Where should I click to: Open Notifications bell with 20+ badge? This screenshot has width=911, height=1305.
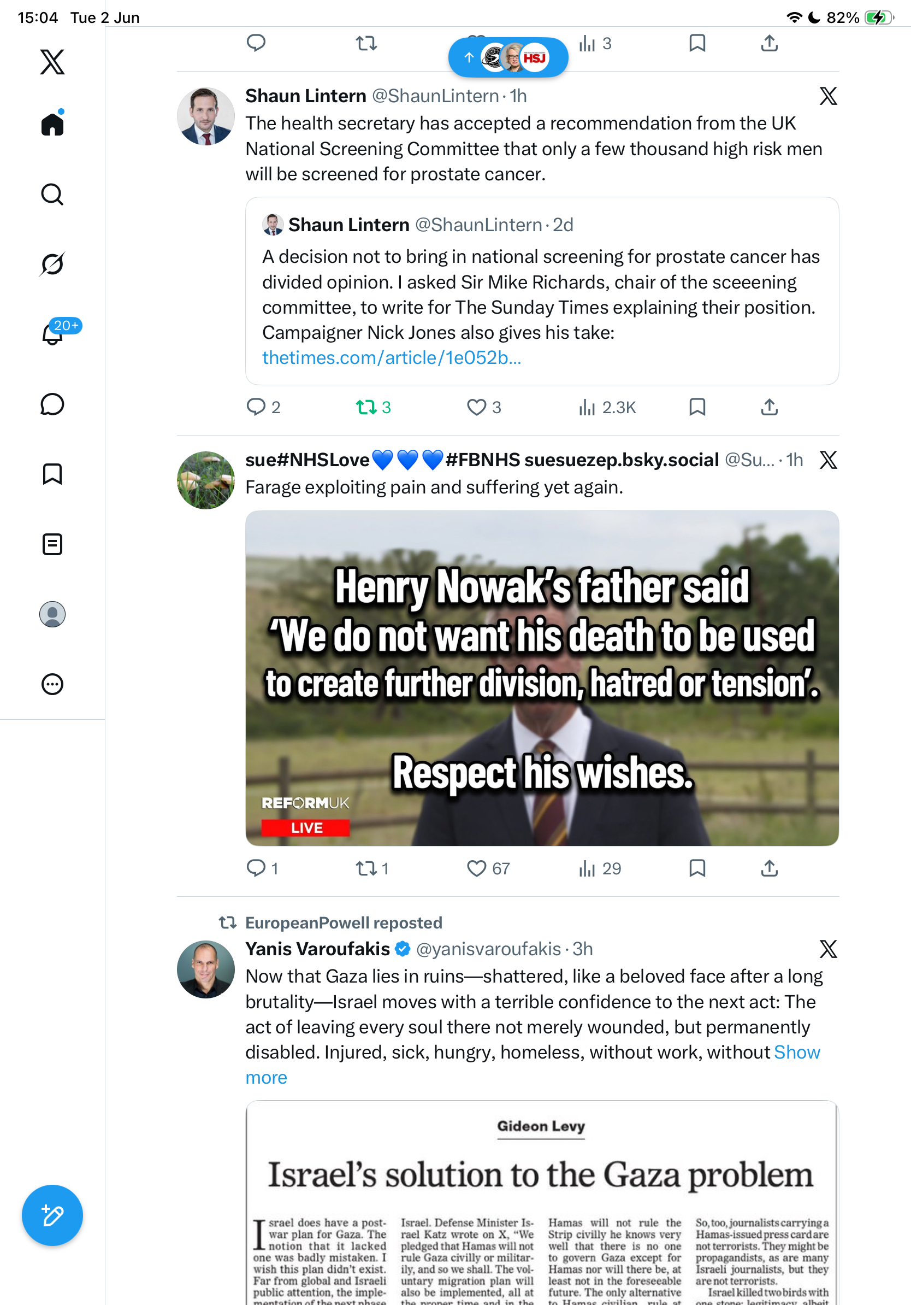pyautogui.click(x=53, y=333)
